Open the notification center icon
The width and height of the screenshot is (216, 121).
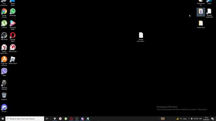[x=213, y=119]
